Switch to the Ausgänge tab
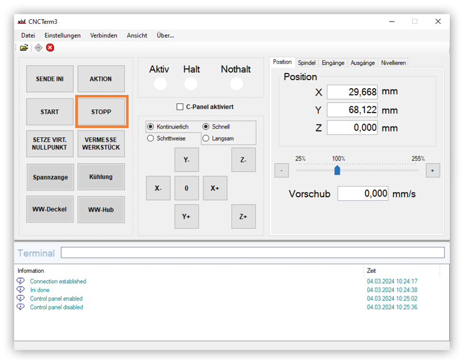The image size is (464, 364). point(363,63)
